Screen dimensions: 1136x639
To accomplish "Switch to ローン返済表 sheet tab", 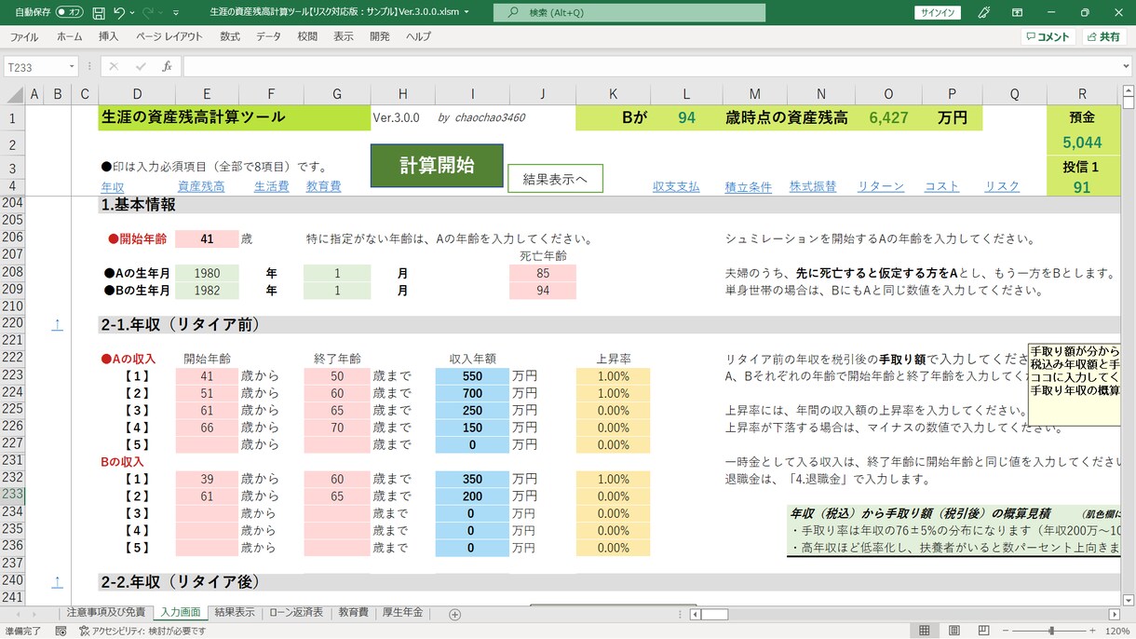I will click(296, 613).
